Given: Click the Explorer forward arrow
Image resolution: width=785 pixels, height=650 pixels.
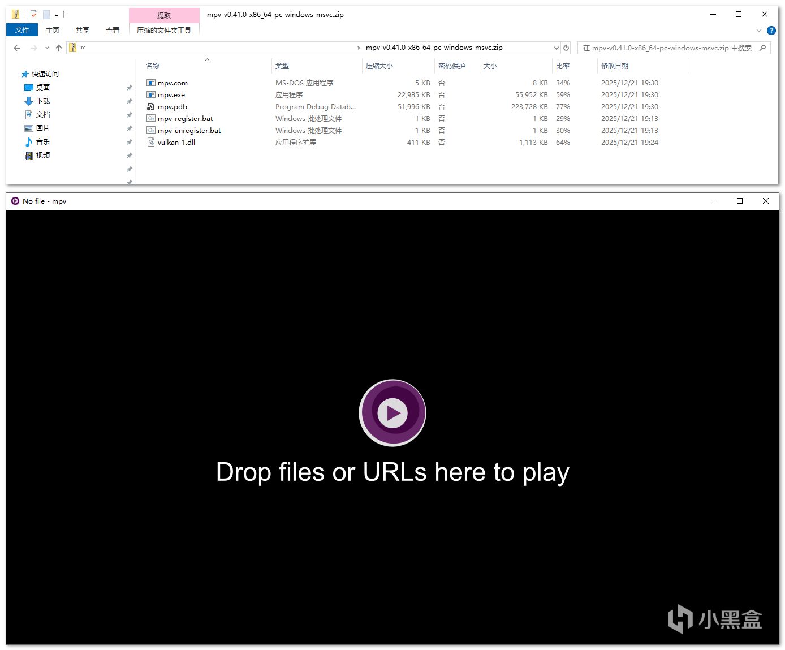Looking at the screenshot, I should point(34,48).
